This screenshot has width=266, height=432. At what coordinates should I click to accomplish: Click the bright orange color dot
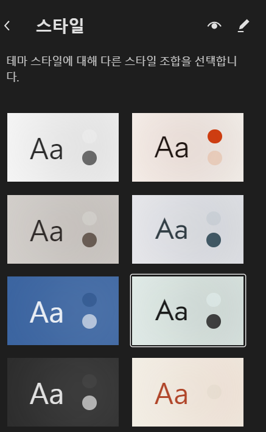[215, 136]
